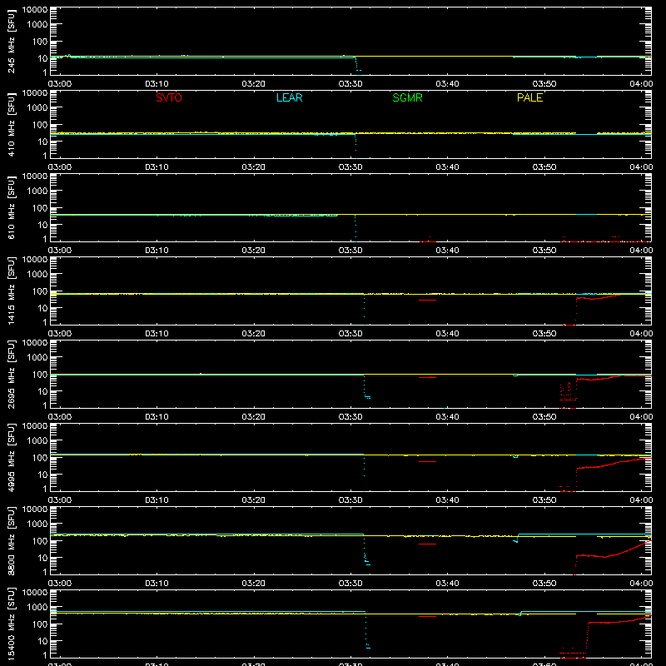Click the cyan LEAR legend label
The width and height of the screenshot is (666, 666).
(x=289, y=97)
